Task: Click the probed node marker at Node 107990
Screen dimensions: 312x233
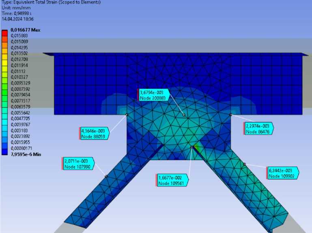Action: click(106, 176)
